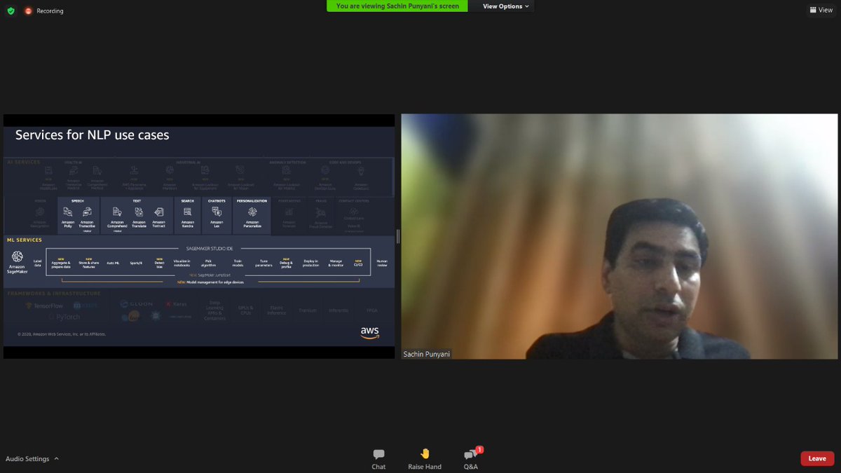Click the 'SEARCH' category header

click(187, 201)
